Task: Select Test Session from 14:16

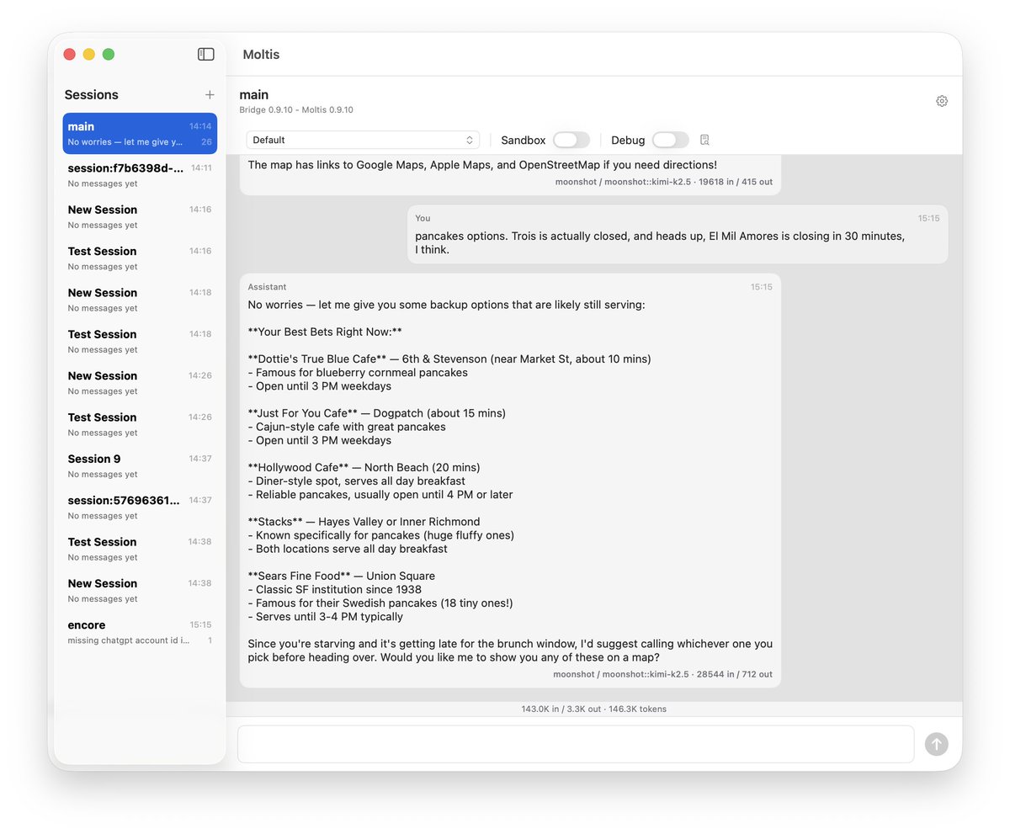Action: [x=140, y=258]
